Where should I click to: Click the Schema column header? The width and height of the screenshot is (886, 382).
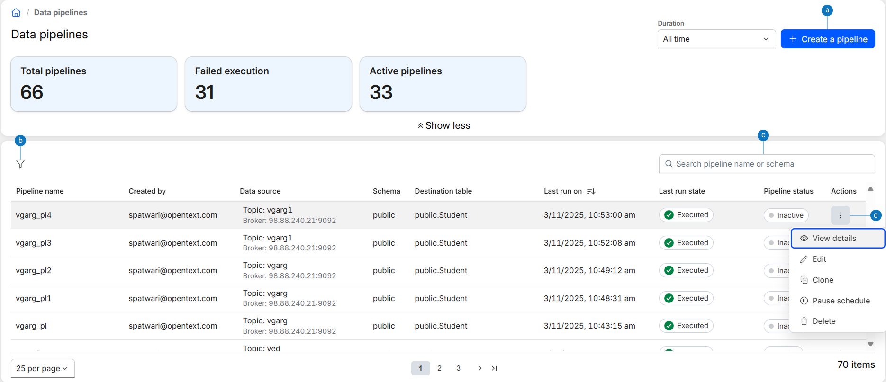387,191
